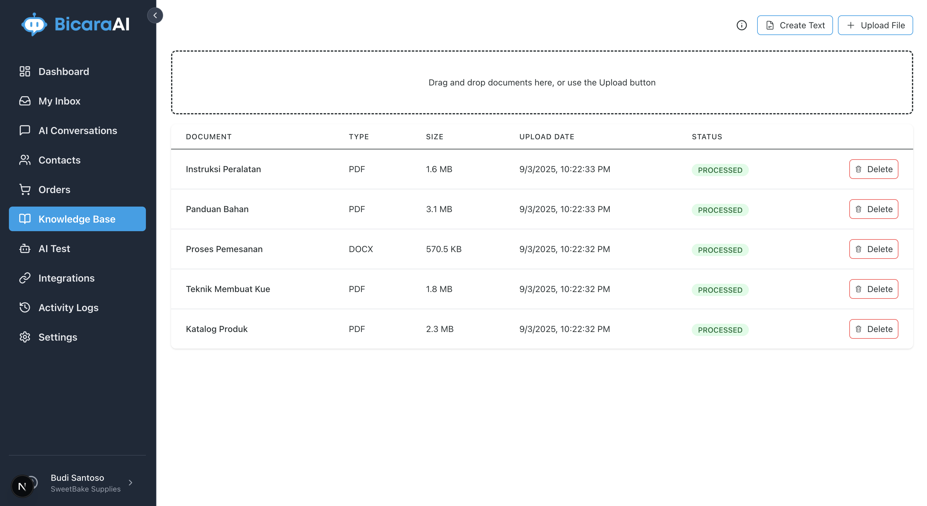Select the Orders cart icon

pos(25,189)
